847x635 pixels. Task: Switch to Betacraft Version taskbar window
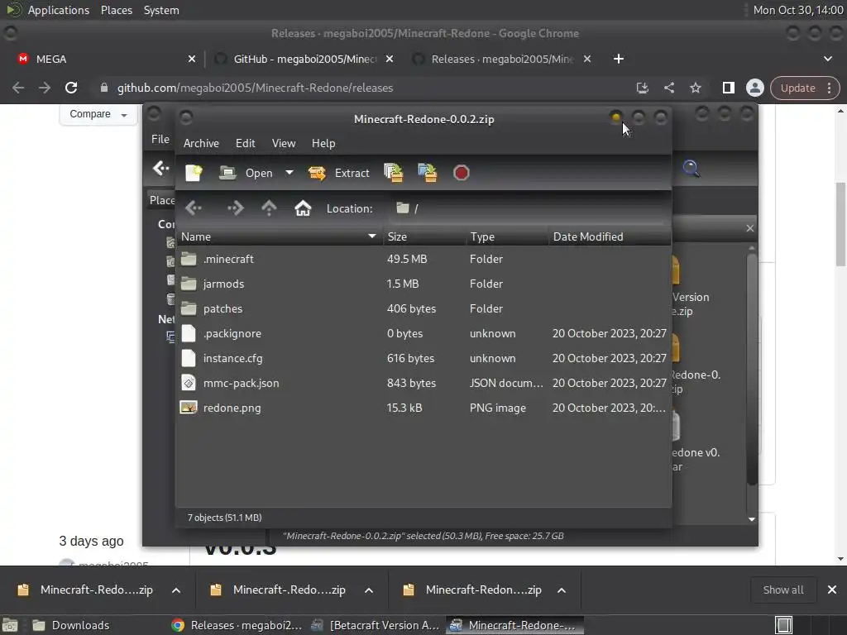point(376,625)
